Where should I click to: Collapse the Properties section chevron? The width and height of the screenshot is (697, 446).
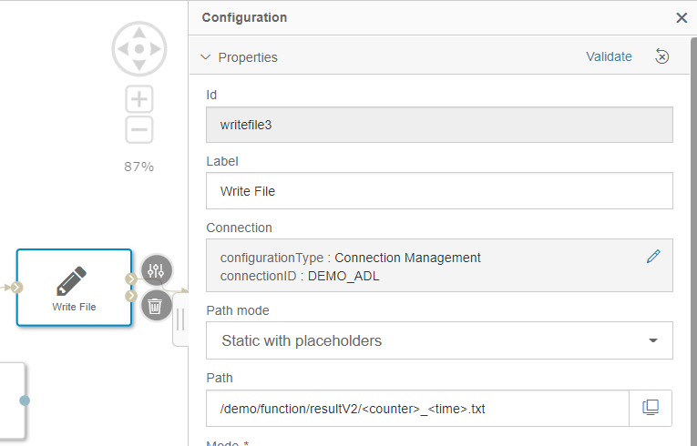point(205,57)
